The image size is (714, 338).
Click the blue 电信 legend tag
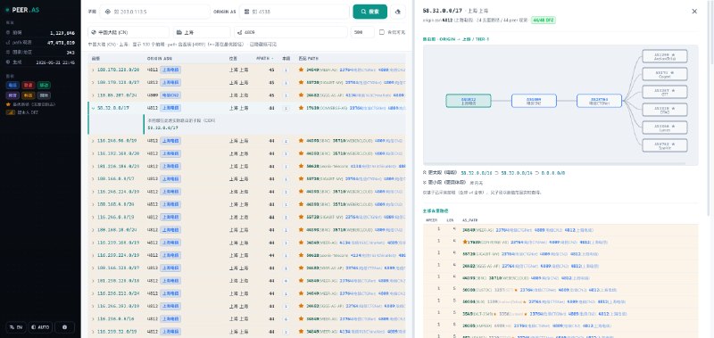(12, 85)
